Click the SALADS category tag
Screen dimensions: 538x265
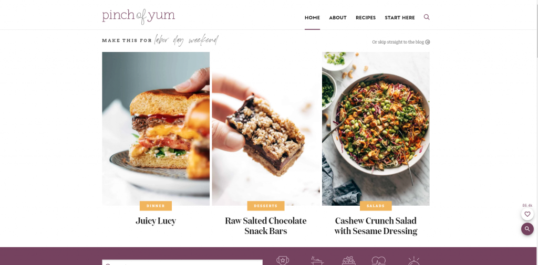pos(376,206)
